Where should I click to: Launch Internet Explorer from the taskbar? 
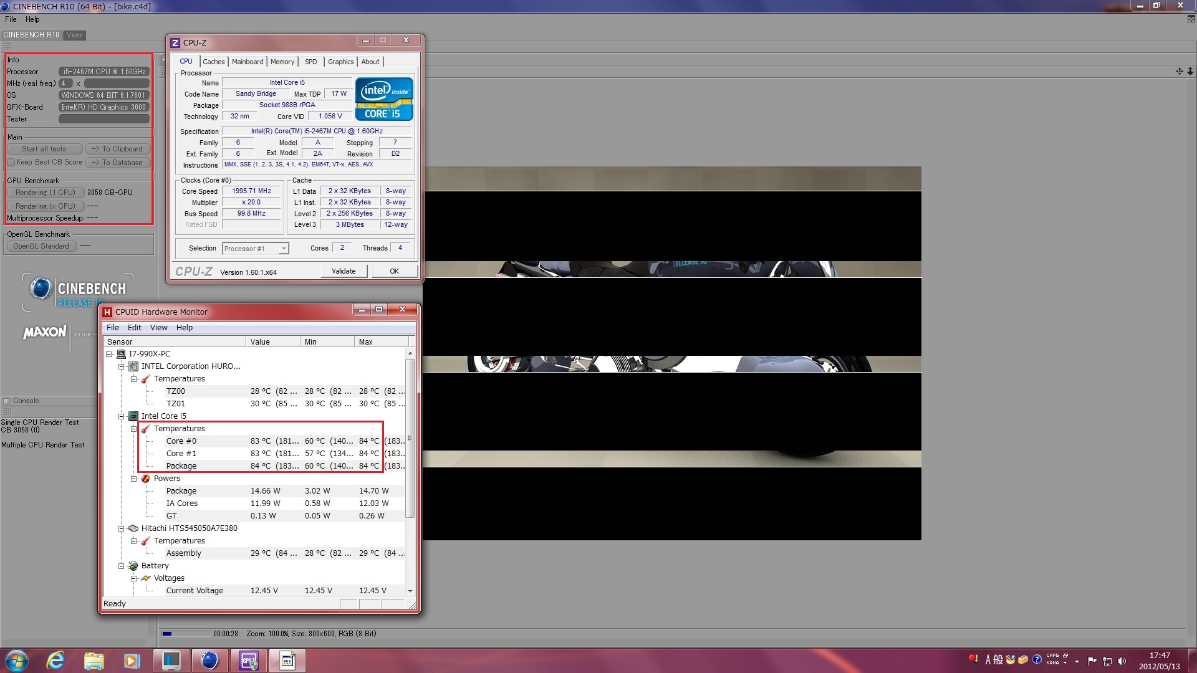(55, 661)
